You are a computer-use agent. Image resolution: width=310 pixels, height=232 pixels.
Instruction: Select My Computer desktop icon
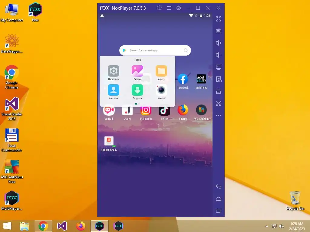point(12,13)
